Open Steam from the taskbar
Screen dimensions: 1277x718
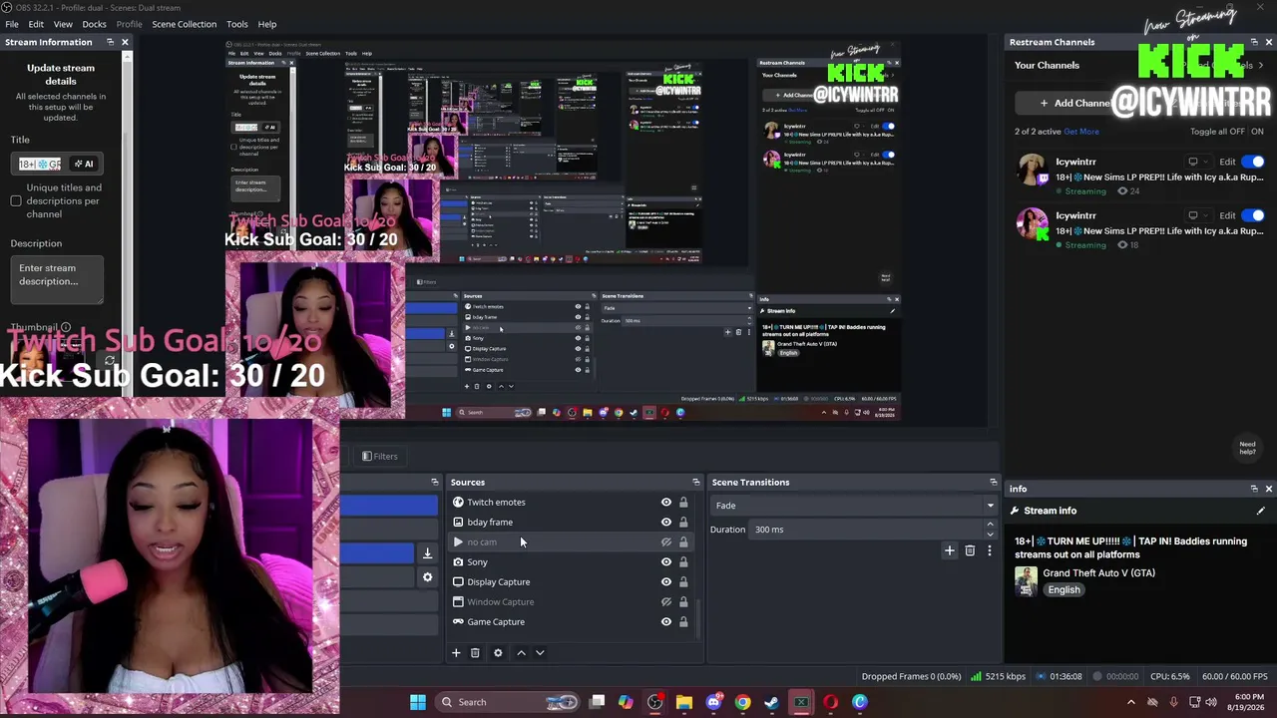pyautogui.click(x=771, y=702)
